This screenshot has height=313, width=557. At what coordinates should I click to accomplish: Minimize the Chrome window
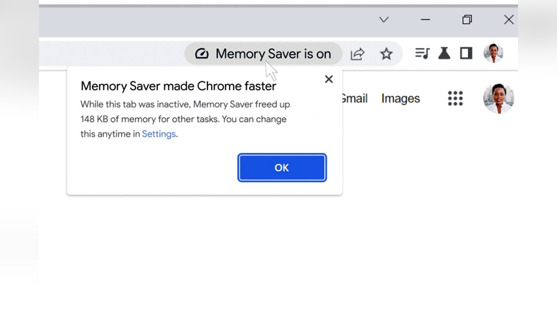(x=425, y=19)
